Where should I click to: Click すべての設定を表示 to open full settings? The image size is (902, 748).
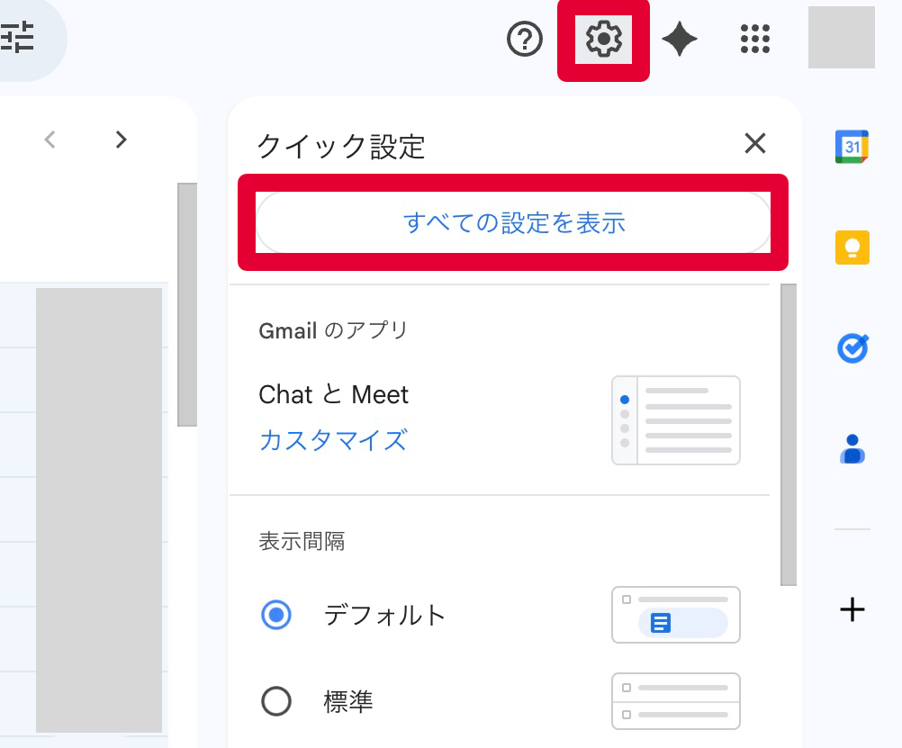[513, 222]
